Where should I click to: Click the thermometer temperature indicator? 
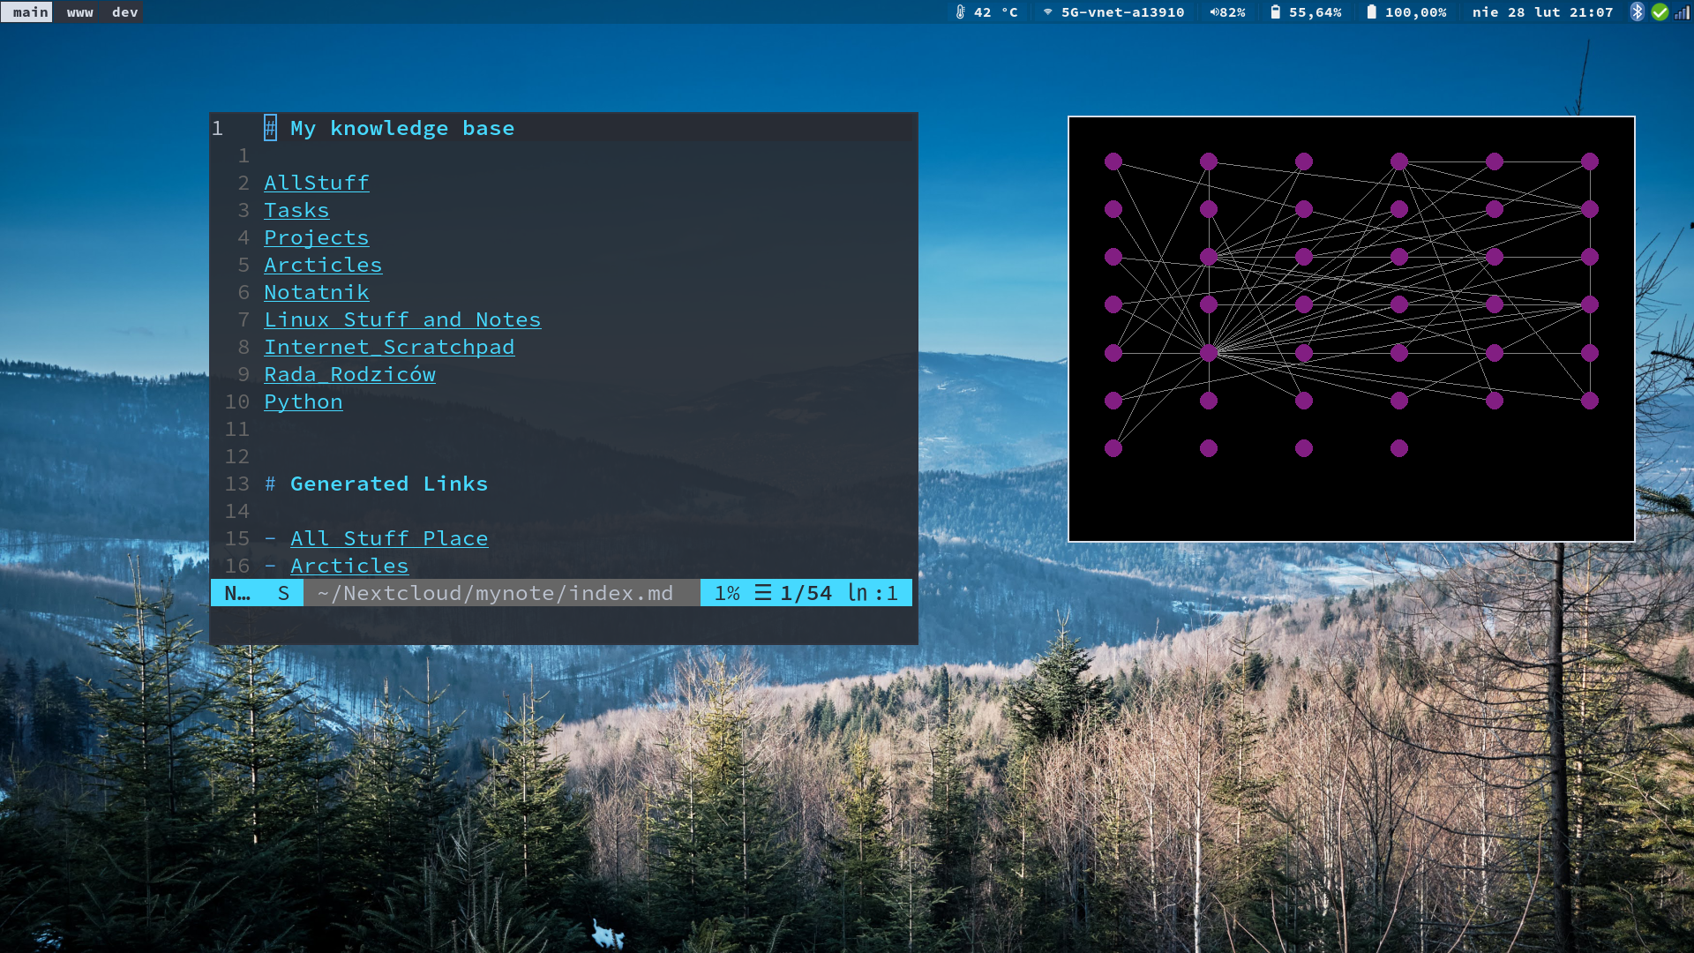[986, 12]
